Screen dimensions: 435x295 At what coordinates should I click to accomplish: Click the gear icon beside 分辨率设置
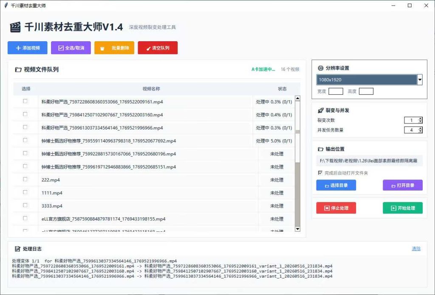tap(320, 68)
